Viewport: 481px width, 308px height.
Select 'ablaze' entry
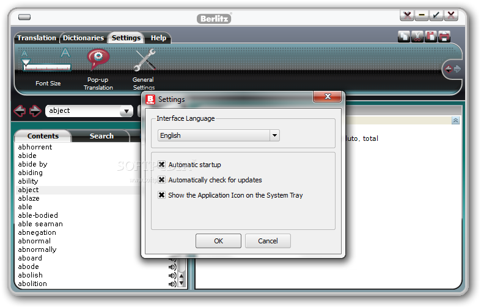(x=29, y=198)
